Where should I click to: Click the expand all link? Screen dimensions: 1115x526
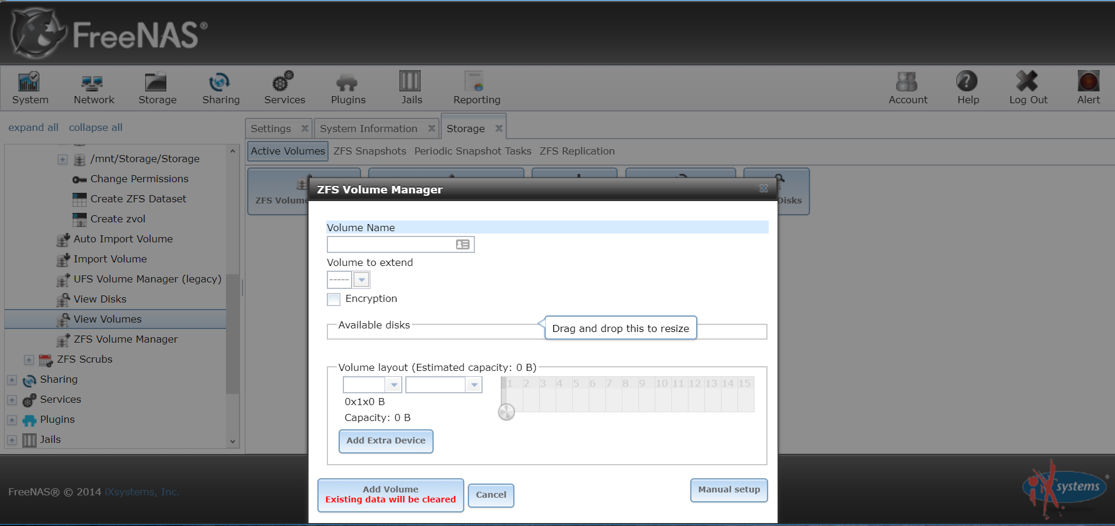tap(33, 127)
